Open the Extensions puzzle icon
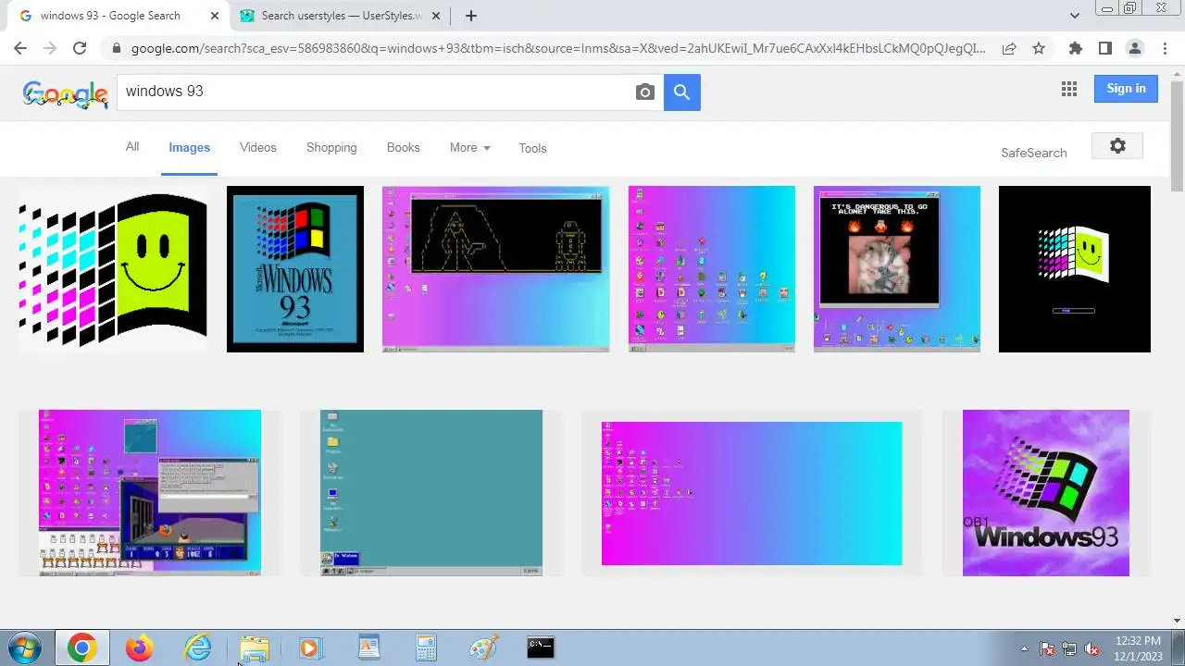This screenshot has width=1185, height=666. [1075, 48]
